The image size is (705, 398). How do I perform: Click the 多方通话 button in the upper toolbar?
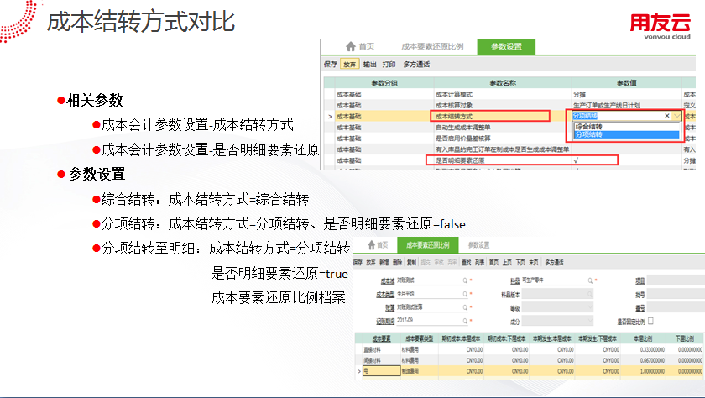(416, 64)
